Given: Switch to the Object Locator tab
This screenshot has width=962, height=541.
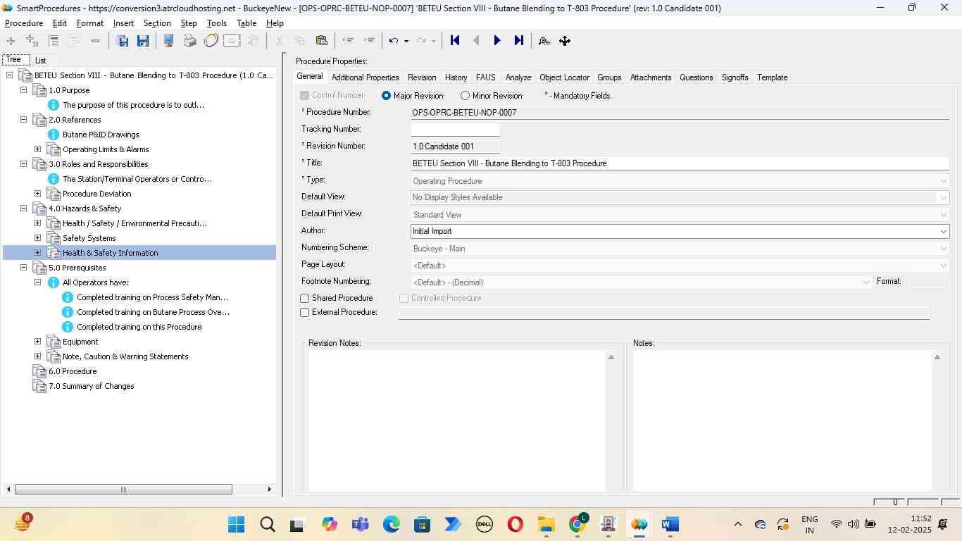Looking at the screenshot, I should (564, 77).
